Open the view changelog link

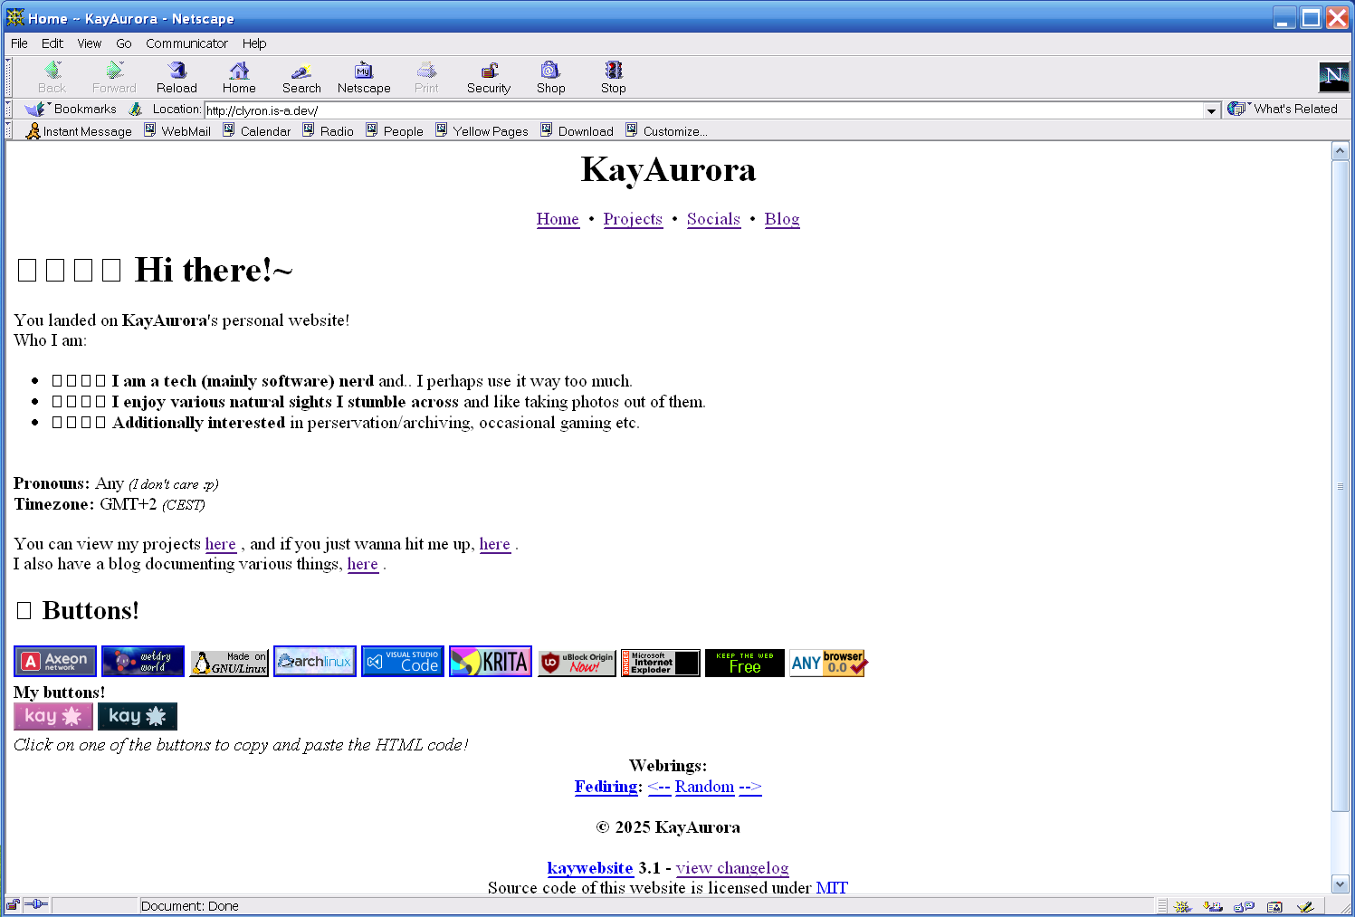tap(731, 868)
